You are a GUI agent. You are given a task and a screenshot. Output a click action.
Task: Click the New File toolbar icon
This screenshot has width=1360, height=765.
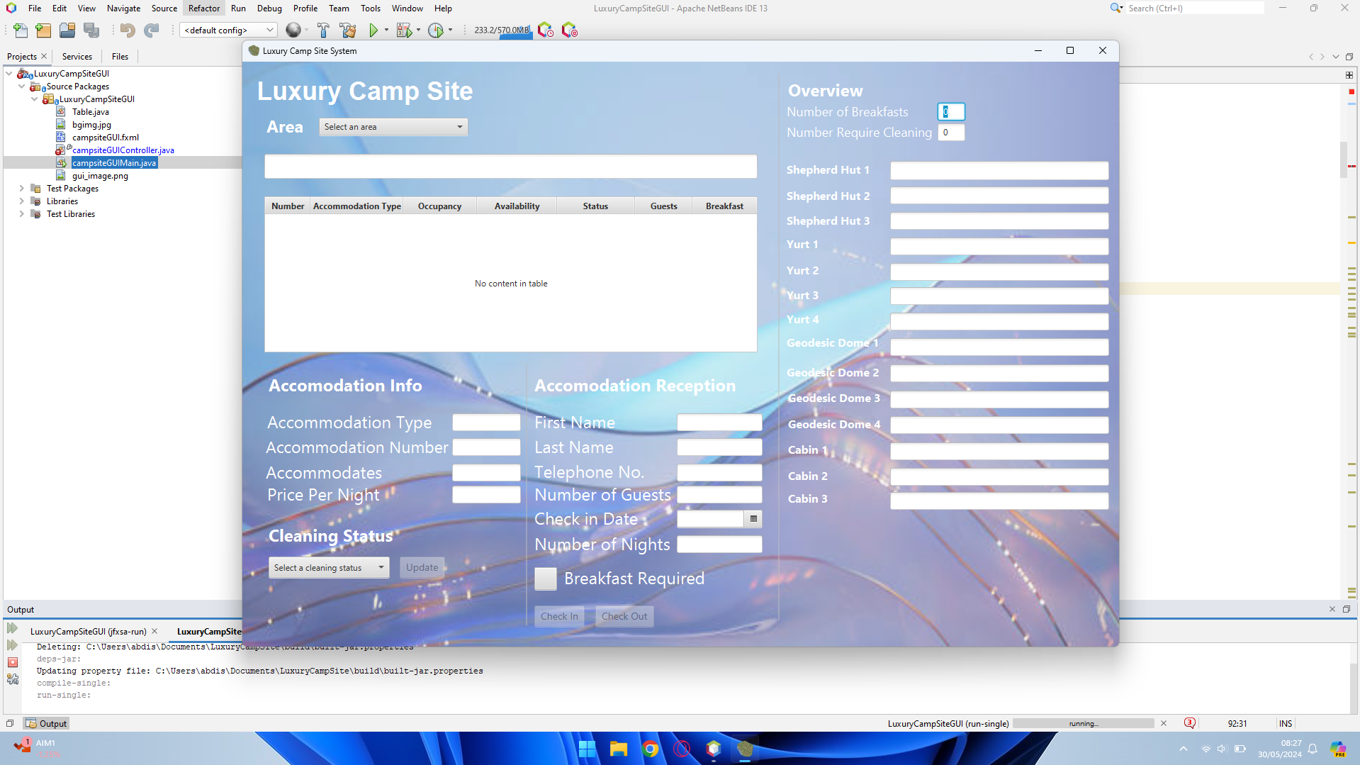pos(21,30)
